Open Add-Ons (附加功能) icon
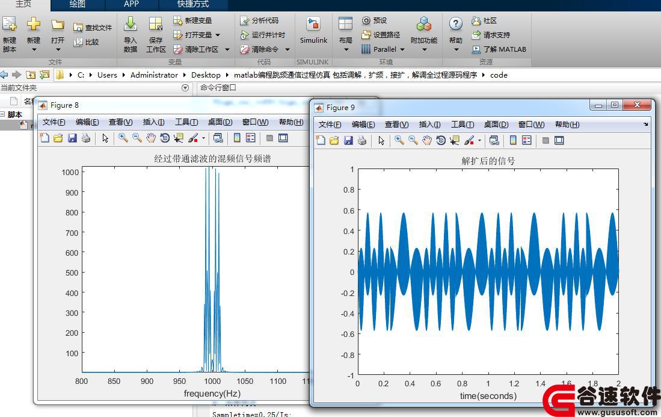Viewport: 661px width, 417px height. coord(423,24)
